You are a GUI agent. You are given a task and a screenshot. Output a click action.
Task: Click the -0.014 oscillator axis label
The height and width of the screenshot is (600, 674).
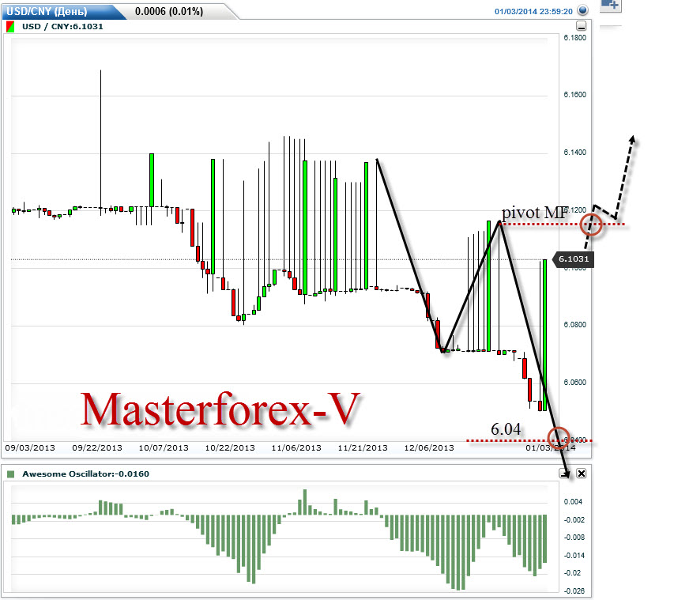coord(574,556)
